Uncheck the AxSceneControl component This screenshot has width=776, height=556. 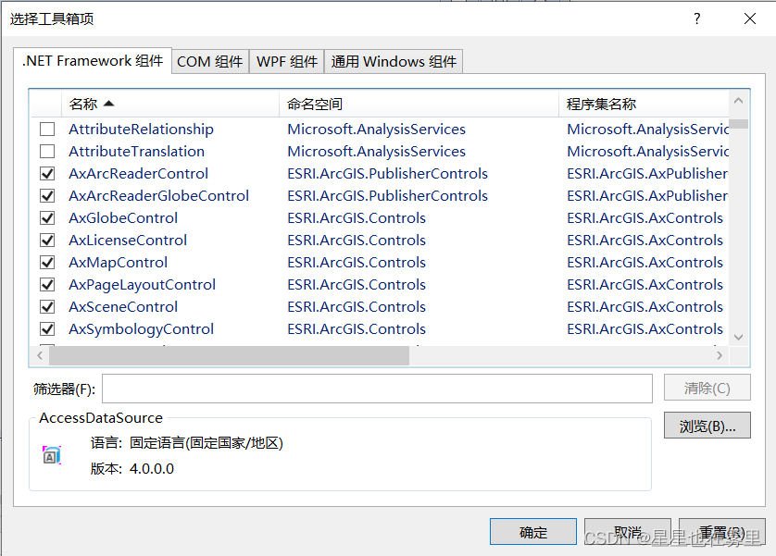coord(47,306)
